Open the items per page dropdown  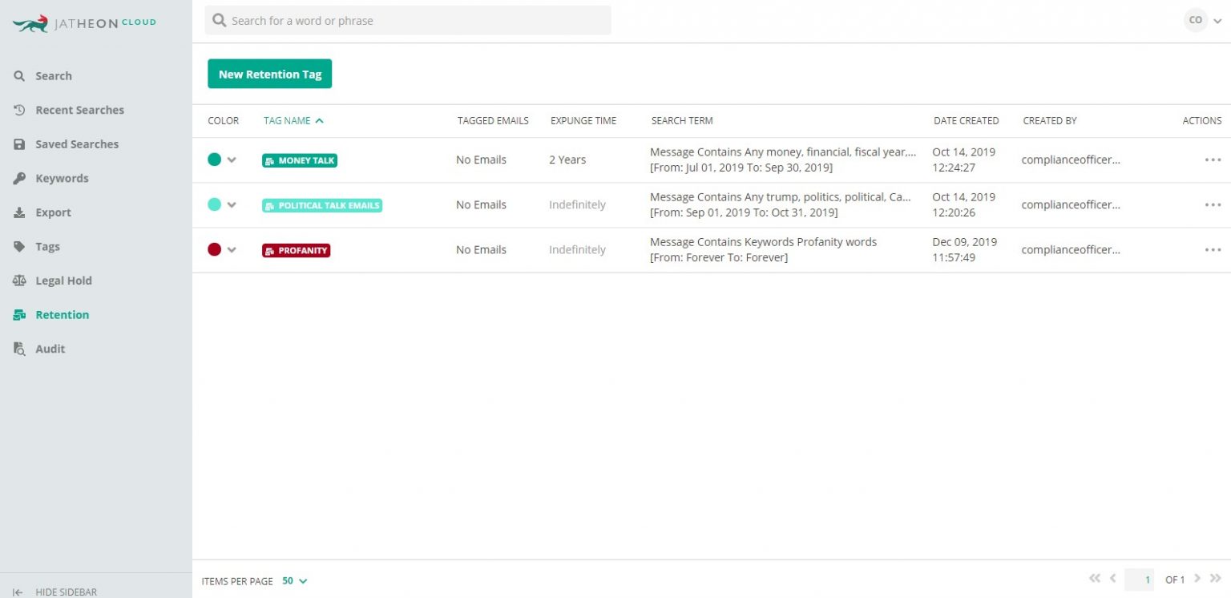click(x=293, y=580)
